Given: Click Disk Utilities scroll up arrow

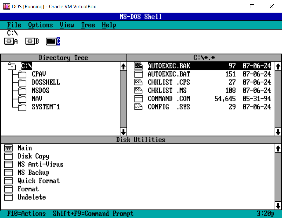Looking at the screenshot, I should click(278, 149).
